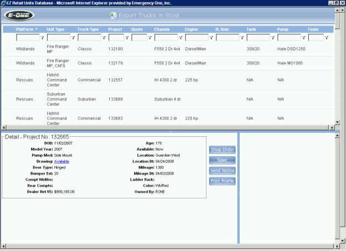346x251 pixels.
Task: Sort by Foam column header
Action: 313,29
